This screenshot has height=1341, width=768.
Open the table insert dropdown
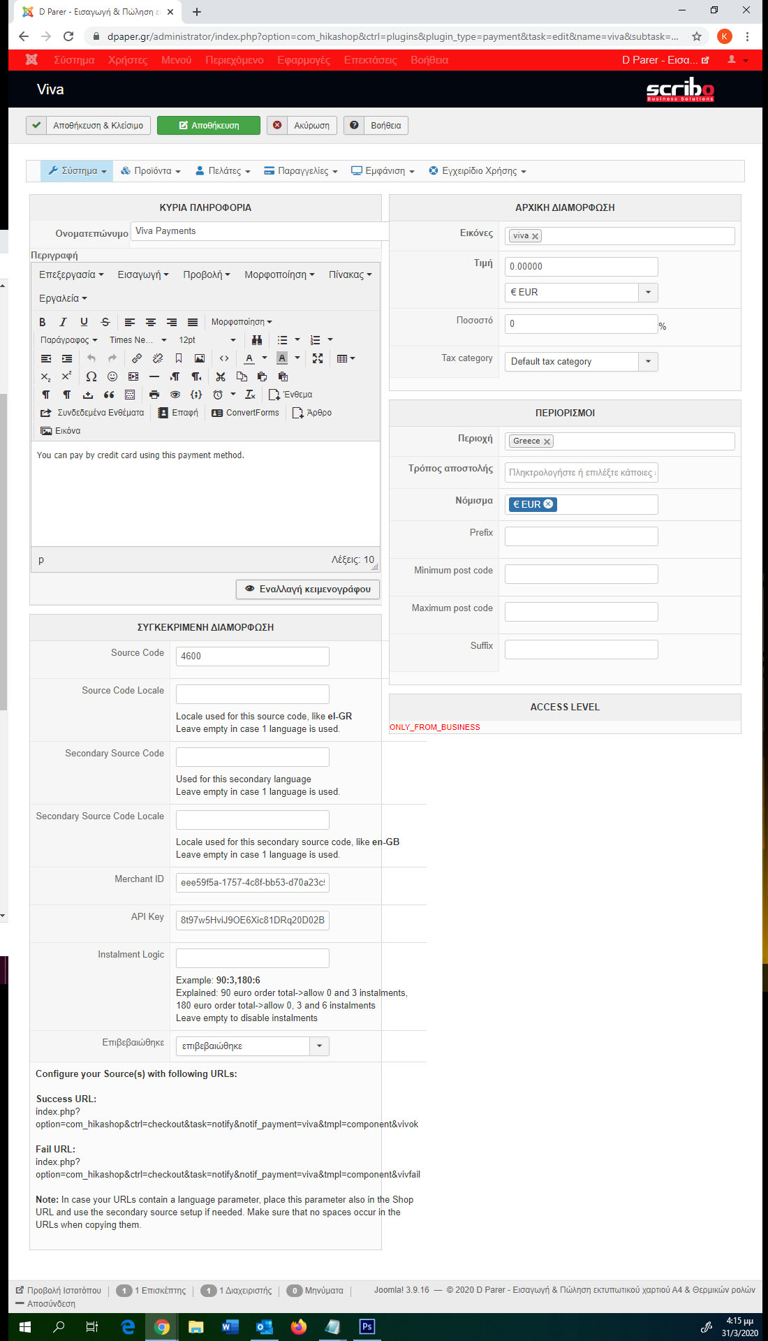(346, 358)
